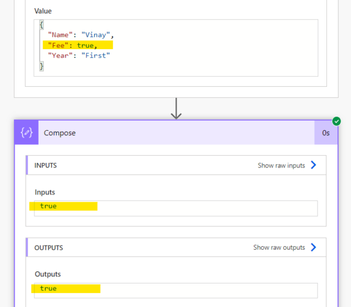
Task: Open the Show raw inputs link
Action: [x=281, y=165]
